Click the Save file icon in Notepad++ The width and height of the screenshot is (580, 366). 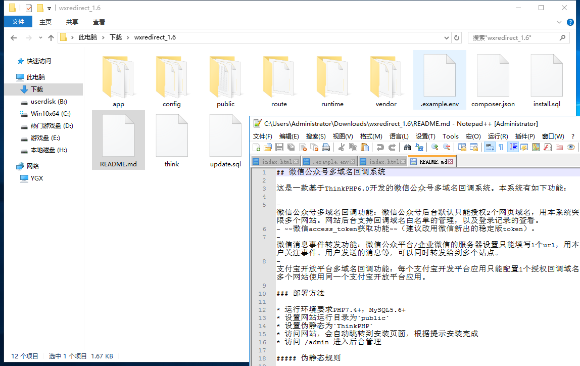pyautogui.click(x=279, y=147)
